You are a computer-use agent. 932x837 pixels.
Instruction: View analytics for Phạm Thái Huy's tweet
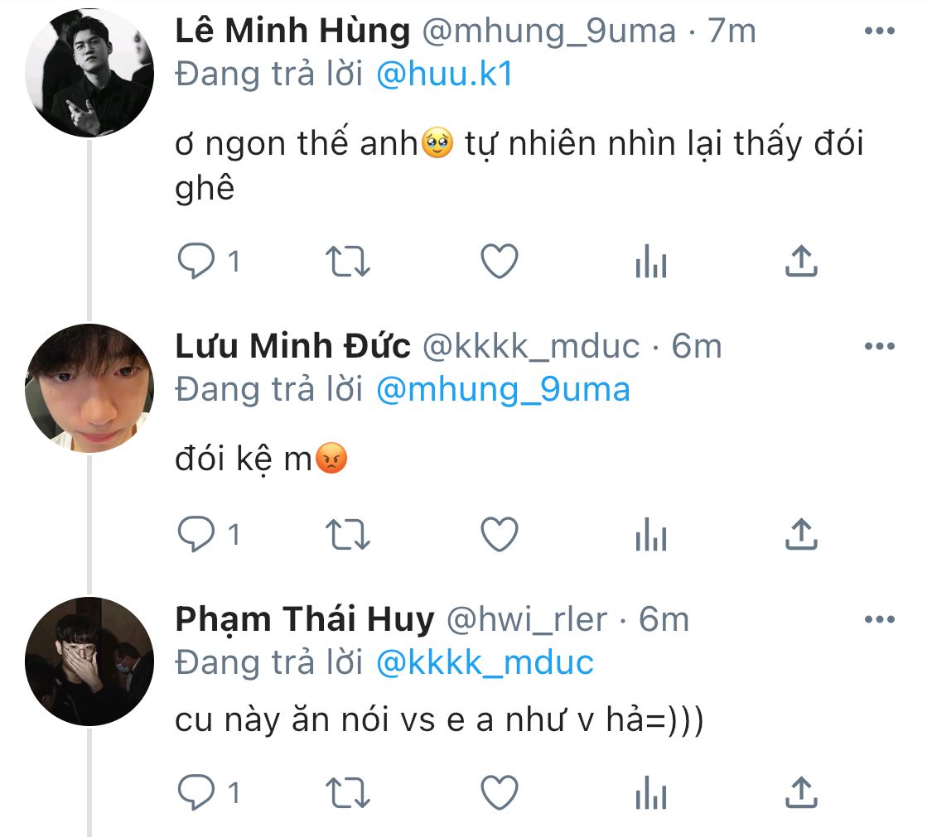[x=650, y=793]
